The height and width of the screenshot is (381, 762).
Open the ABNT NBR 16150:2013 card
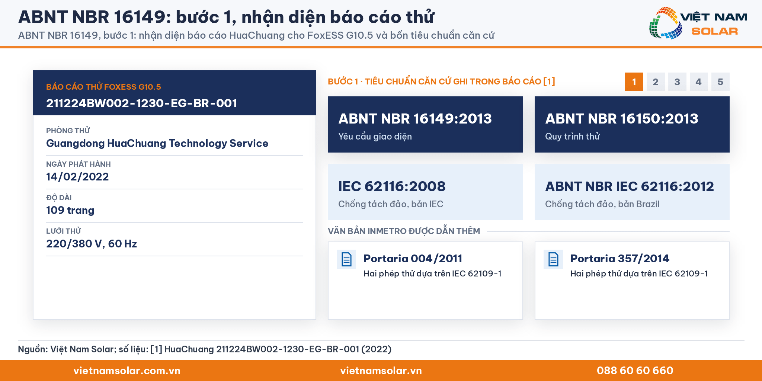point(632,124)
